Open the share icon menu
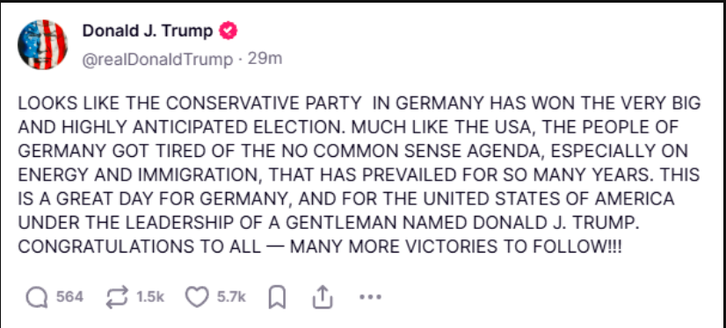The image size is (726, 328). 323,297
